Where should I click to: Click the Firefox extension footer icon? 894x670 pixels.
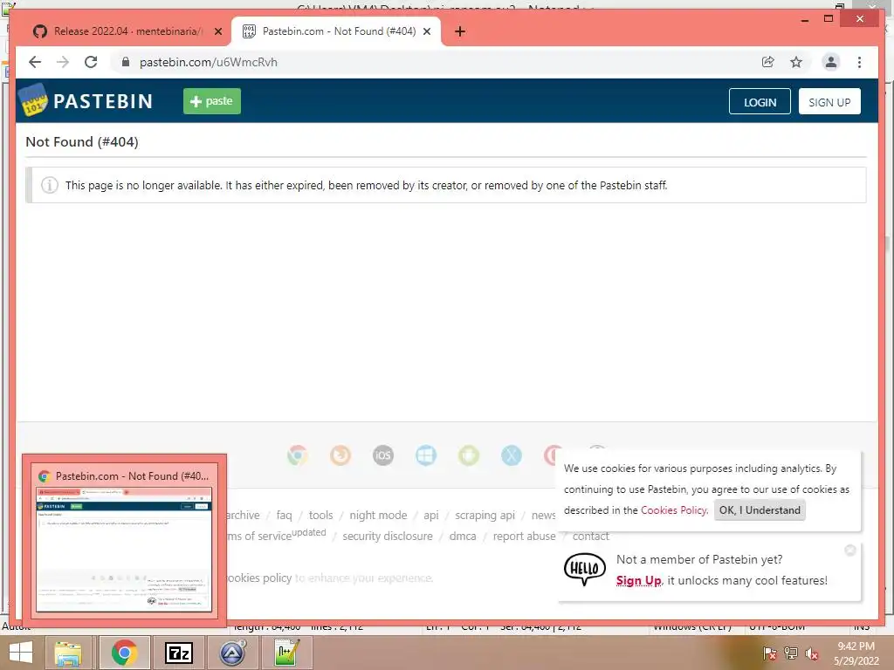pyautogui.click(x=340, y=455)
